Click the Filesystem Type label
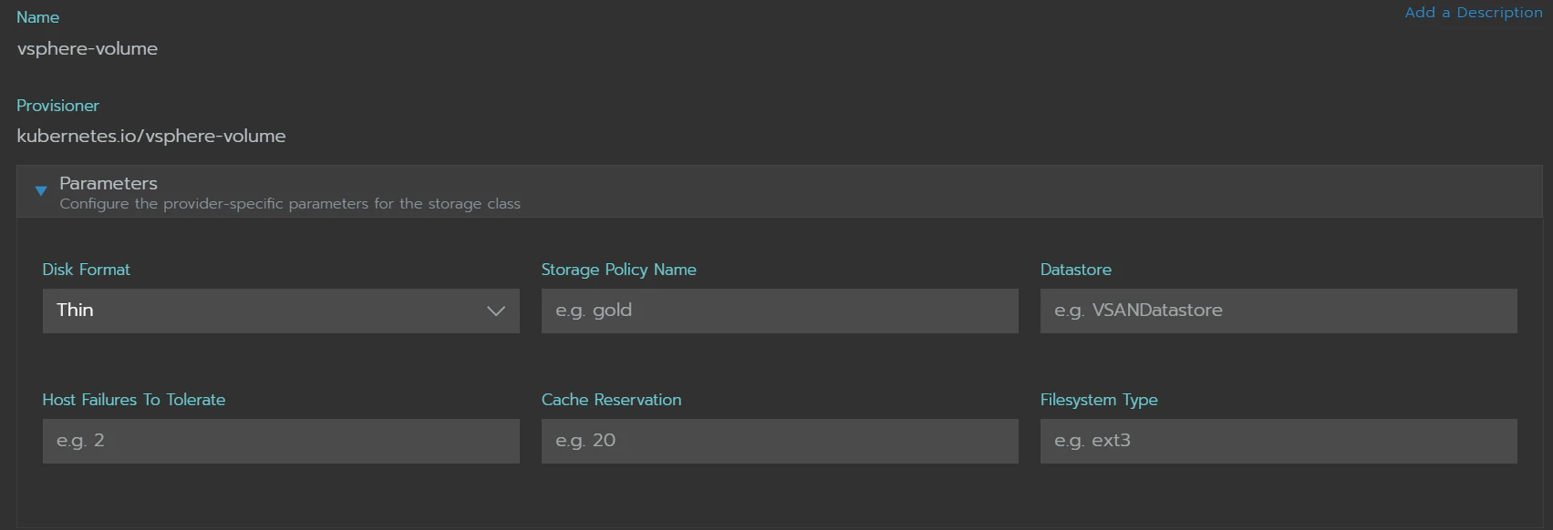1553x530 pixels. [1099, 400]
